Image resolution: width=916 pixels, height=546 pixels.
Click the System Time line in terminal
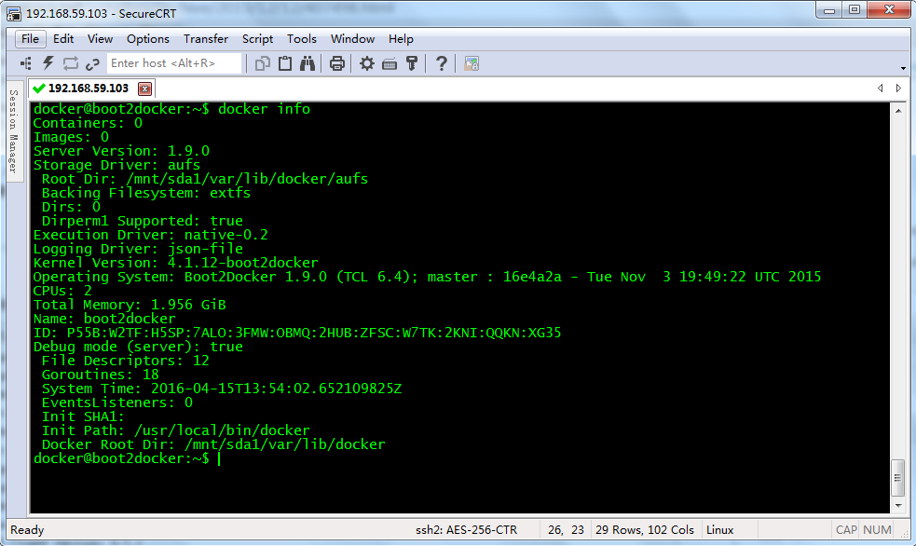tap(222, 389)
